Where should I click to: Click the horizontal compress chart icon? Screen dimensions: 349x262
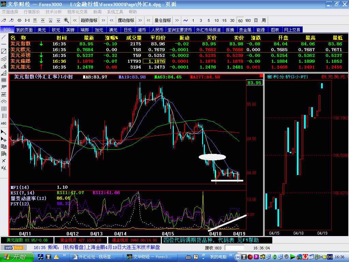(x=27, y=20)
